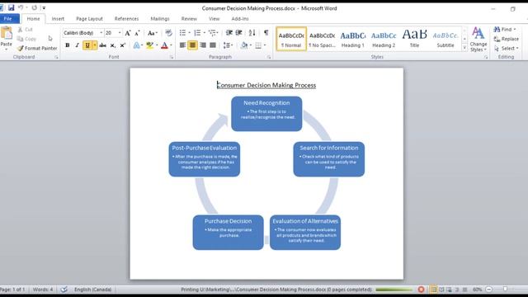The width and height of the screenshot is (528, 297).
Task: Click the Clear Formatting icon
Action: pyautogui.click(x=168, y=33)
